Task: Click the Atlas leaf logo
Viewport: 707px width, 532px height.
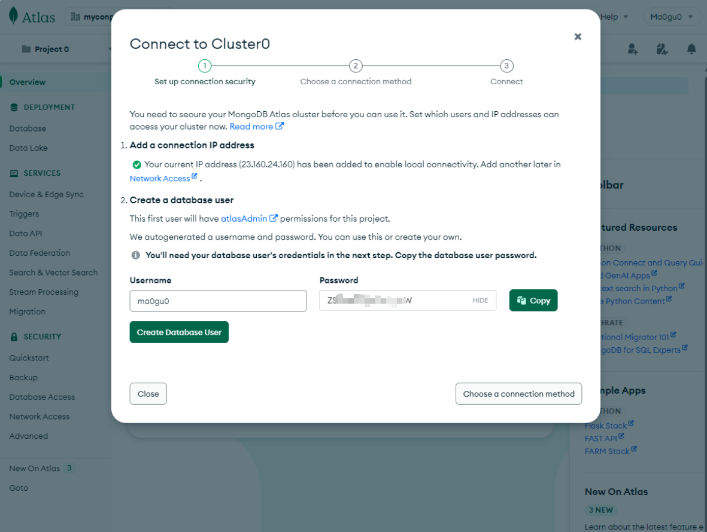Action: (x=14, y=16)
